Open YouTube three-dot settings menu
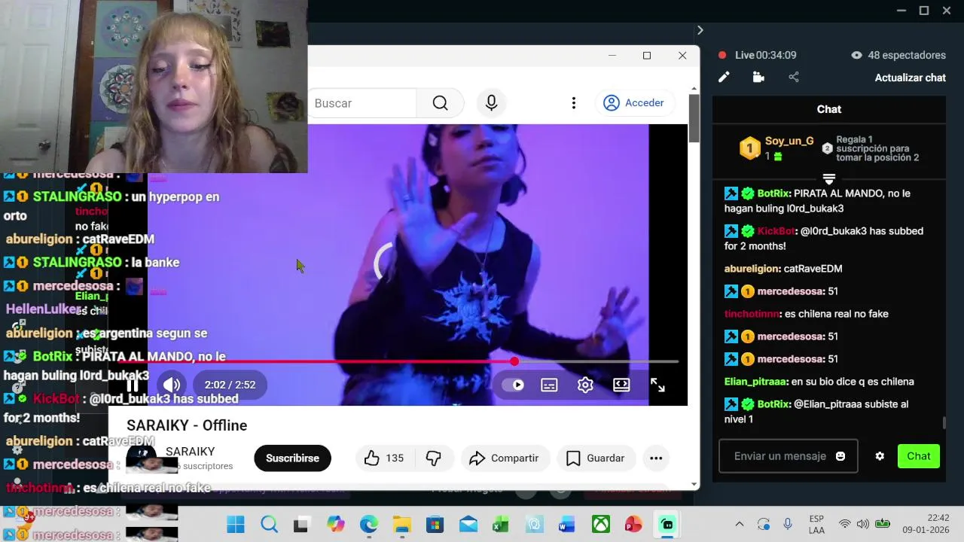The image size is (964, 542). coord(574,103)
